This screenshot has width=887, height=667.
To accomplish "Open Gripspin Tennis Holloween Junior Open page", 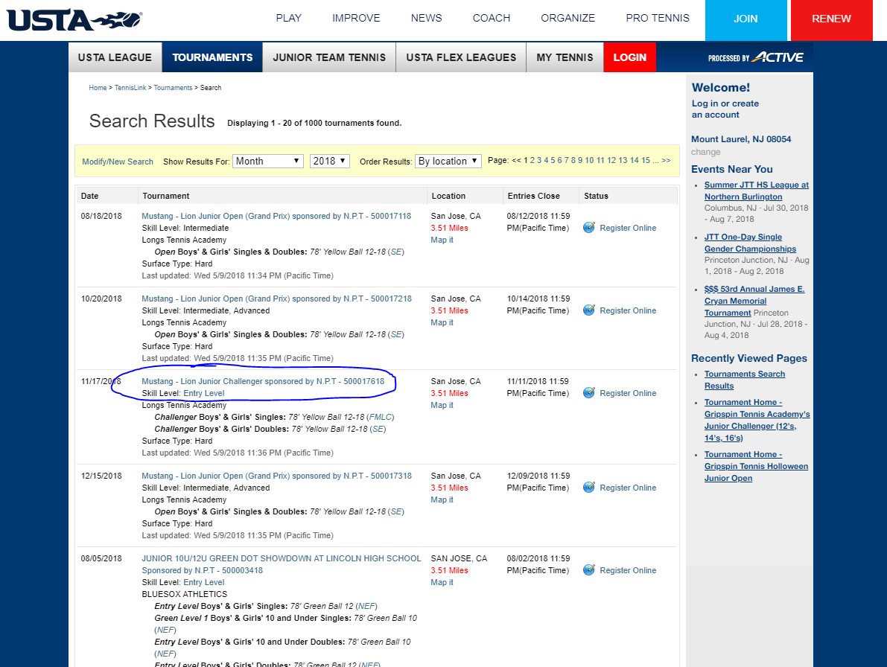I will [756, 466].
